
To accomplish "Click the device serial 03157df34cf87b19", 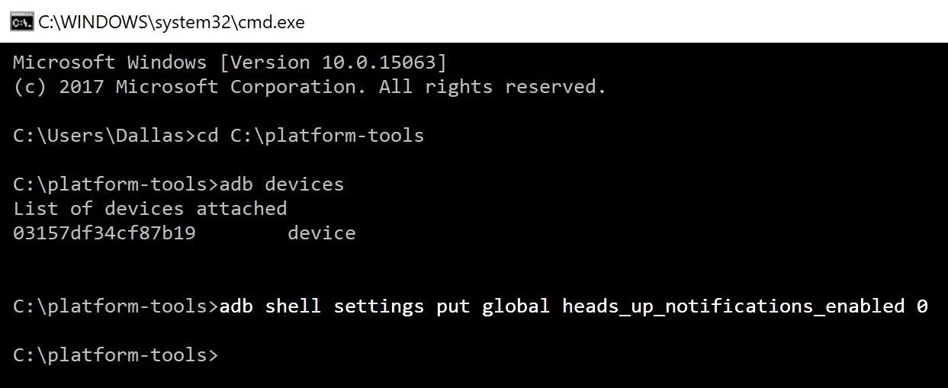I will click(104, 233).
